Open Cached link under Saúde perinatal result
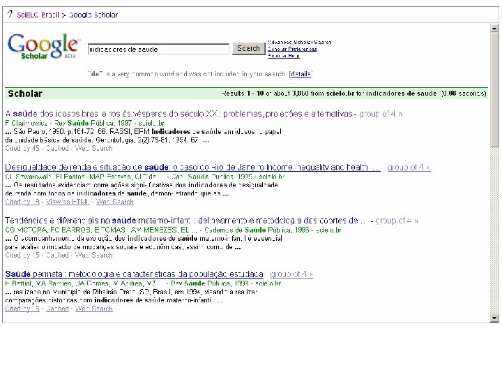The width and height of the screenshot is (502, 377). 57,309
